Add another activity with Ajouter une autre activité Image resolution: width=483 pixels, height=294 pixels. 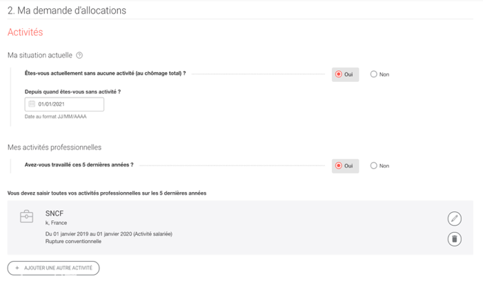pos(53,268)
